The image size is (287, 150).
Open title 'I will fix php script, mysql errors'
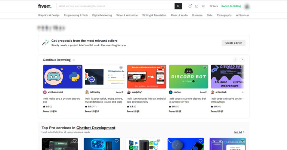coord(104,100)
